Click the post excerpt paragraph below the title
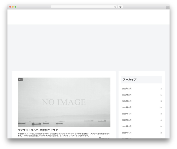The height and width of the screenshot is (149, 177). 64,135
